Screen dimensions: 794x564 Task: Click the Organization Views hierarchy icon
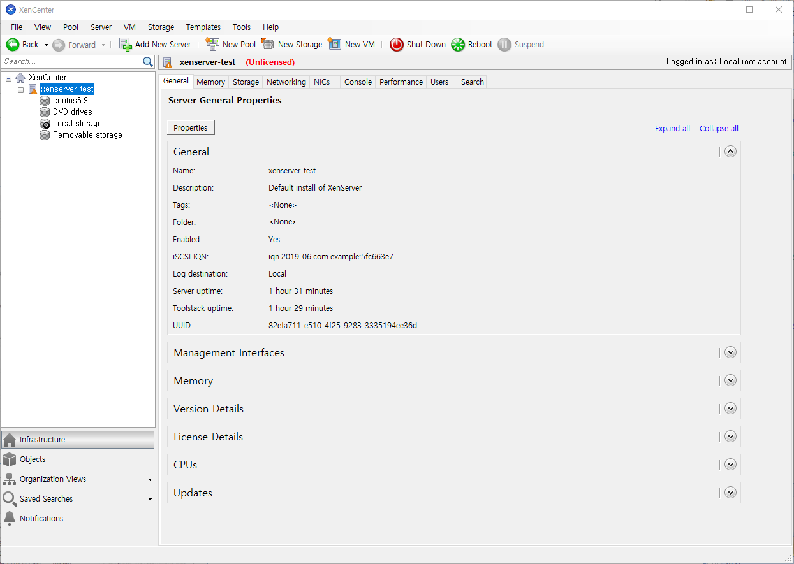coord(10,479)
